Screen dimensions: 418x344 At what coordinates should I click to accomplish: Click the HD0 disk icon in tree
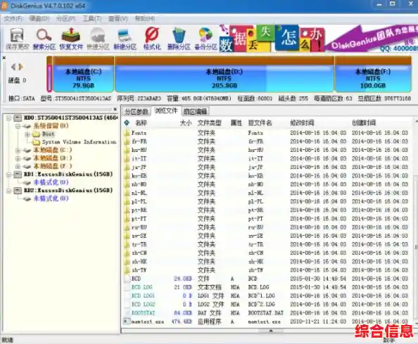pos(18,117)
